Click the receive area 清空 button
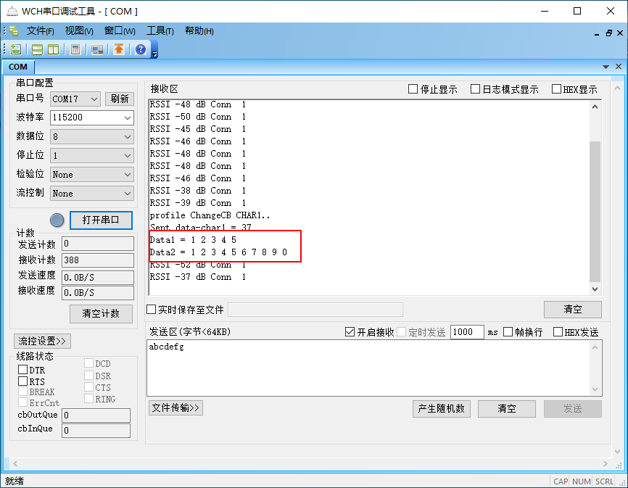The width and height of the screenshot is (628, 488). pyautogui.click(x=573, y=310)
